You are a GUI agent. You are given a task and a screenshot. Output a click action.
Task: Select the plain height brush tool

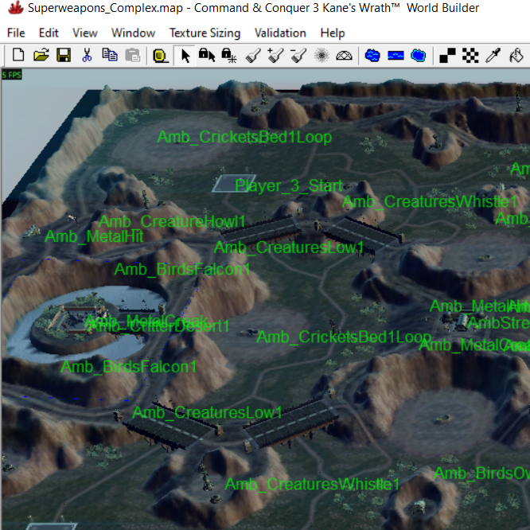pyautogui.click(x=253, y=56)
